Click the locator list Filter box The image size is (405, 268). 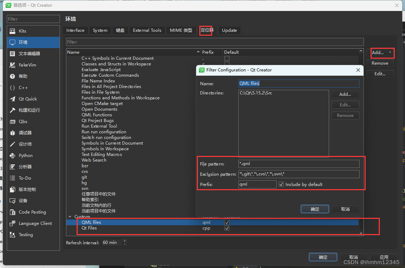point(215,42)
